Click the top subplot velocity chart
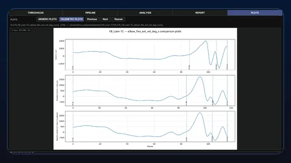Screen dimensions: 291x163 150,54
